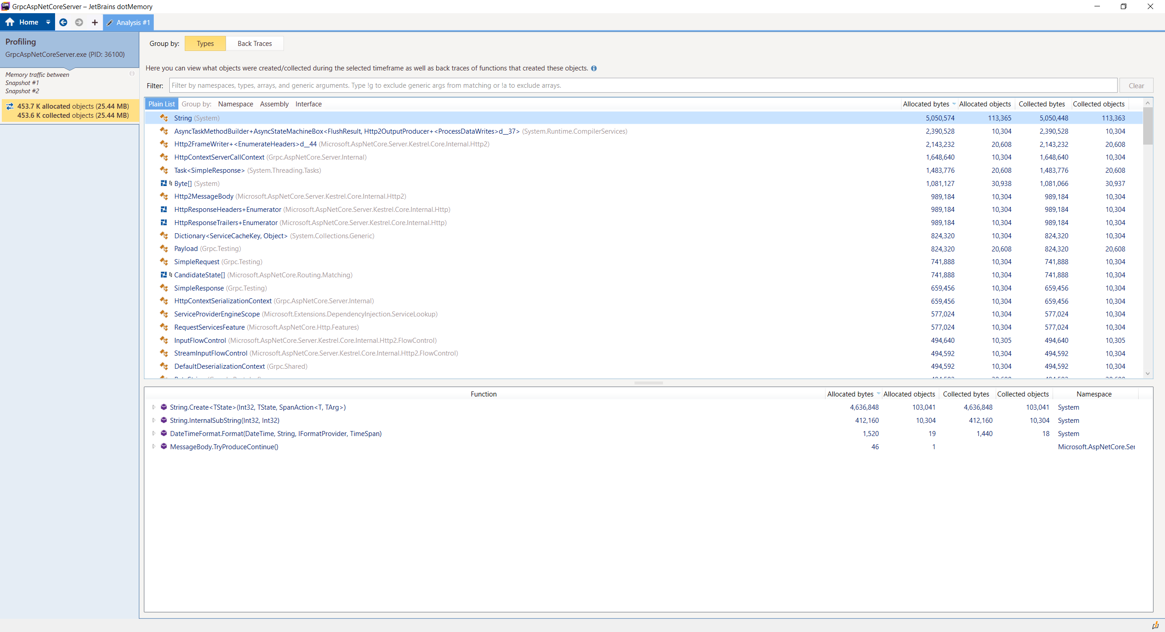
Task: Sort by Function column header
Action: (484, 394)
